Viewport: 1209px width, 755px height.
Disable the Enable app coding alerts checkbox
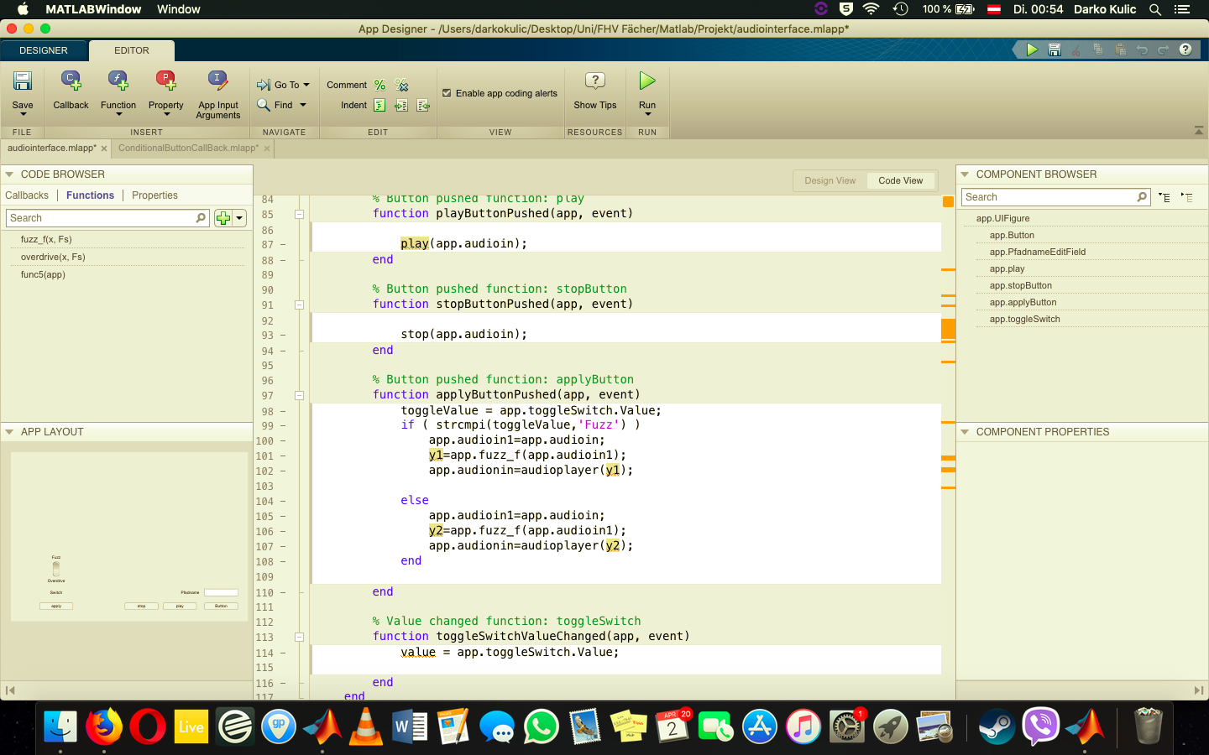coord(447,93)
